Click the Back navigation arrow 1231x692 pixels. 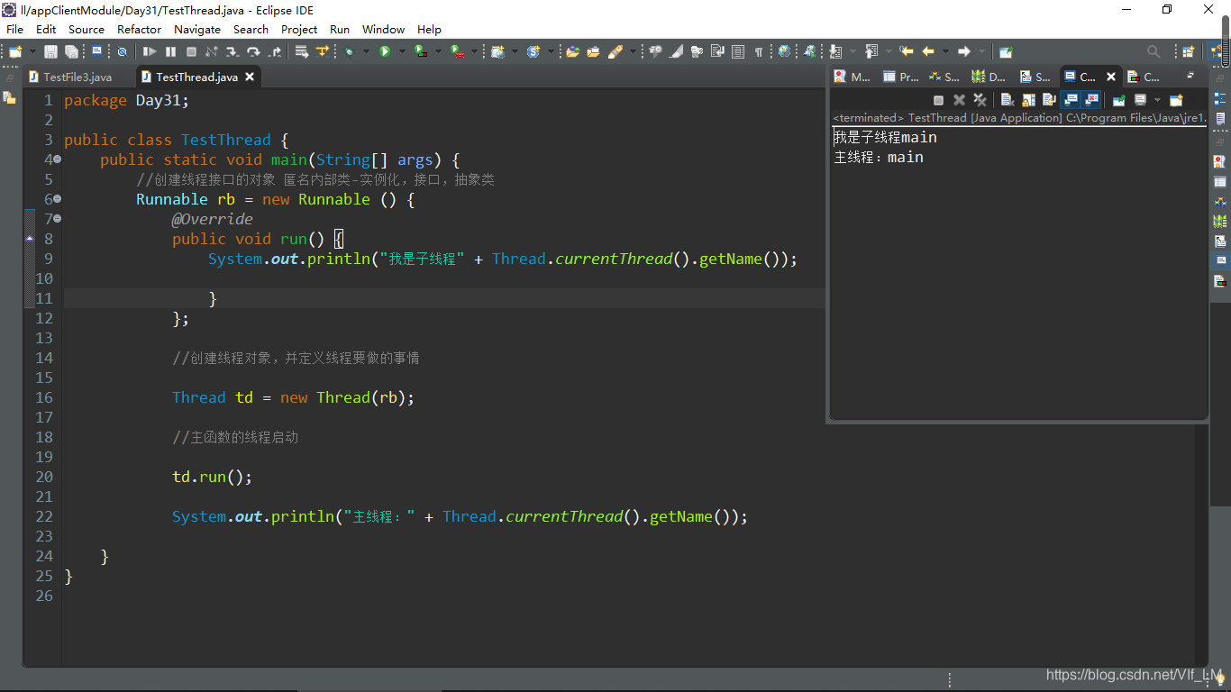pyautogui.click(x=927, y=51)
